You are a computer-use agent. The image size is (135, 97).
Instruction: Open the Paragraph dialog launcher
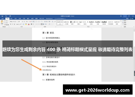point(56,27)
